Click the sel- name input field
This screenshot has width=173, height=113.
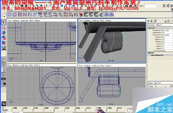(x=150, y=6)
